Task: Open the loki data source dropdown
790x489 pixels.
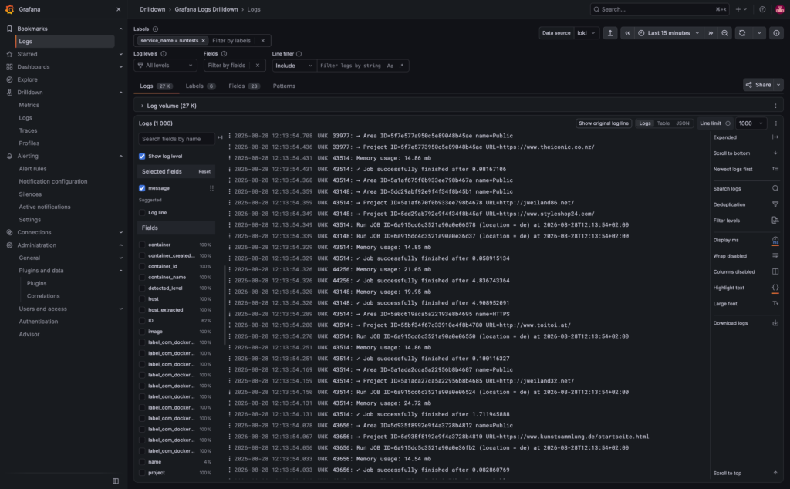Action: coord(586,33)
